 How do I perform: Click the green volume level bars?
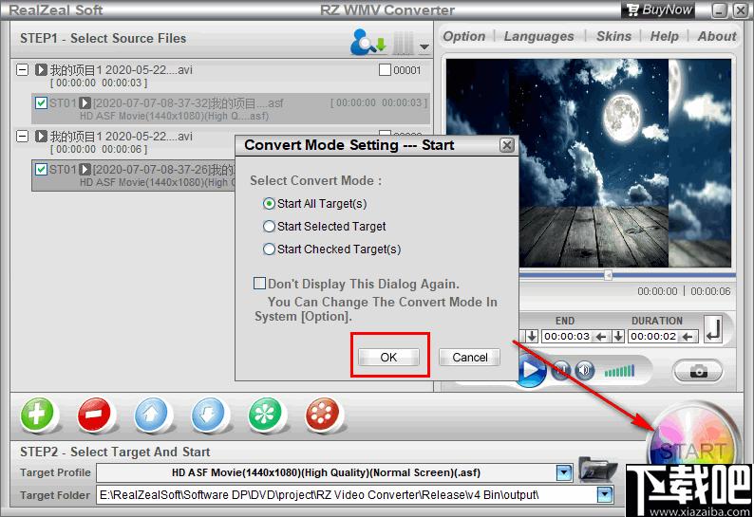pyautogui.click(x=620, y=371)
